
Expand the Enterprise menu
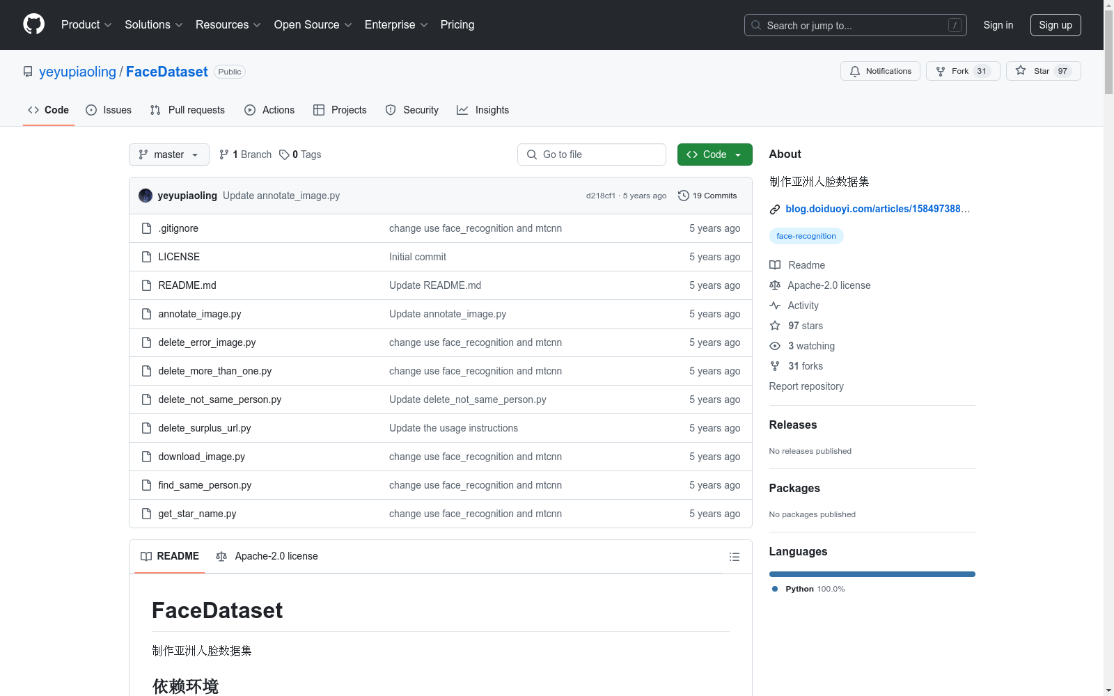pyautogui.click(x=396, y=25)
